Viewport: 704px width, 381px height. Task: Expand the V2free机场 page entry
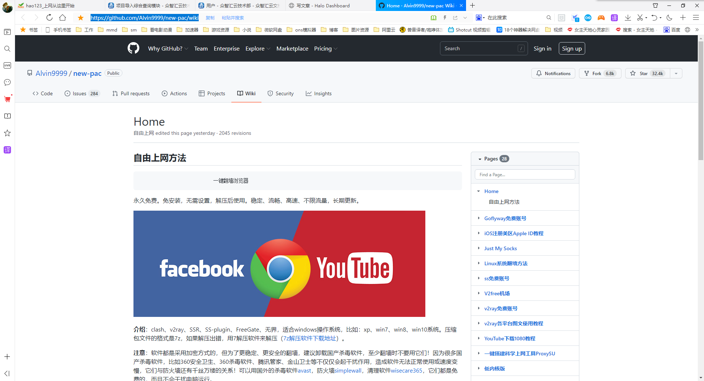478,293
